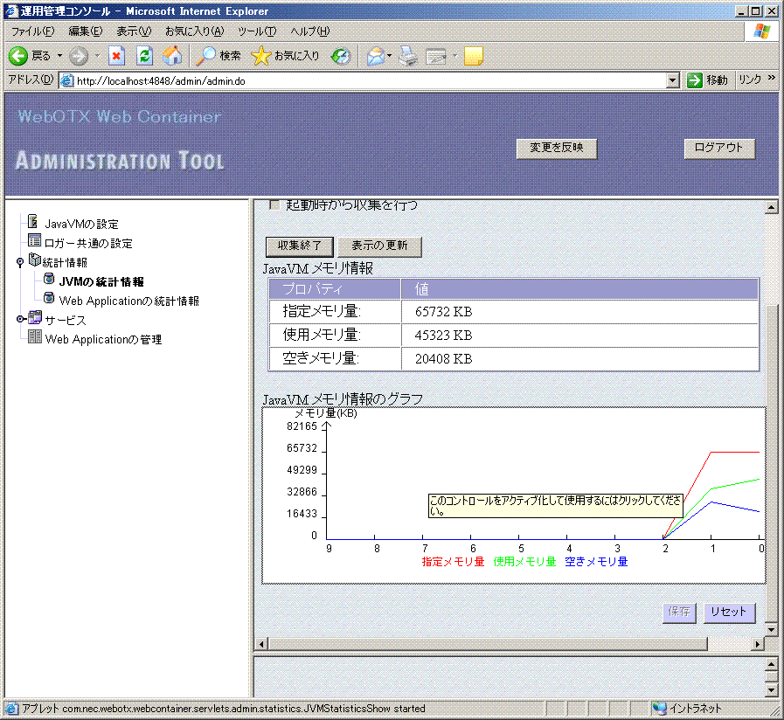Click the 統計情報 folder icon

point(34,260)
